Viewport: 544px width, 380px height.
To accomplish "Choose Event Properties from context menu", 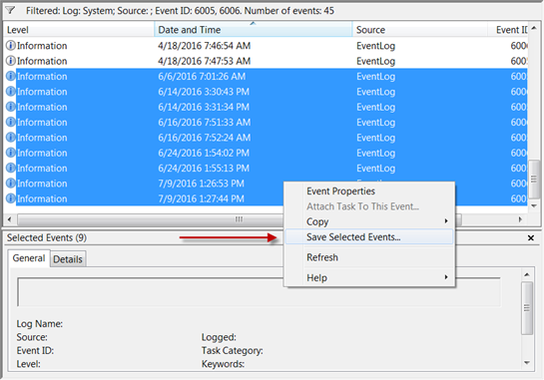I will coord(369,191).
